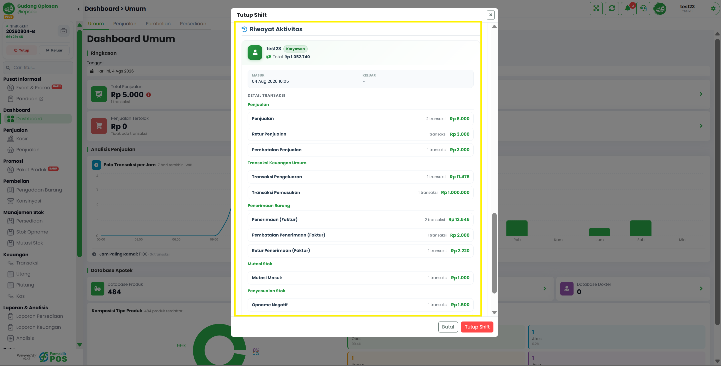
Task: Click the tes123 profile avatar in header
Action: click(x=660, y=9)
